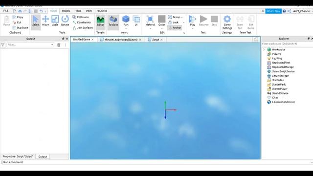Select ServerScriptService in Explorer
The image size is (313, 176).
click(x=283, y=71)
